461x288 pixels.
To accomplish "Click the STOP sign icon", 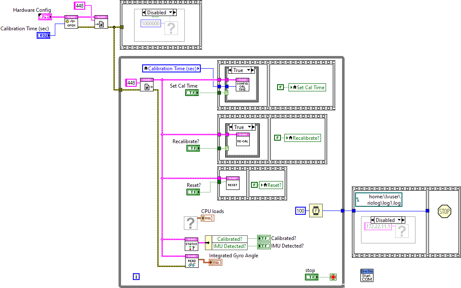I will [444, 211].
